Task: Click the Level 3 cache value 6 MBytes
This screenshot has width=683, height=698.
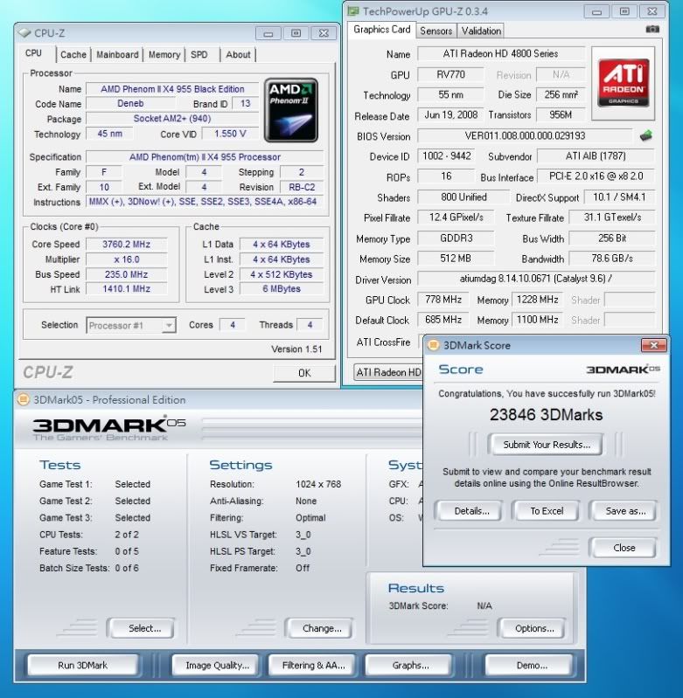Action: coord(282,289)
